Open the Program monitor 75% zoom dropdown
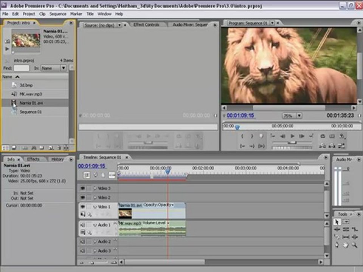 (299, 116)
